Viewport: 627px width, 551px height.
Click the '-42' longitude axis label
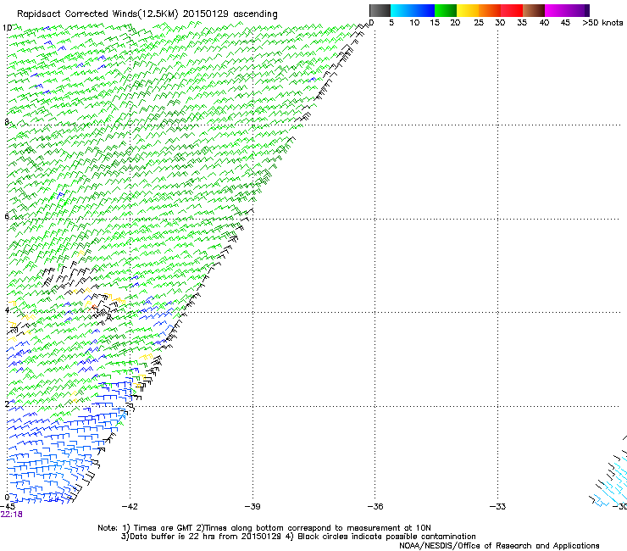click(130, 506)
